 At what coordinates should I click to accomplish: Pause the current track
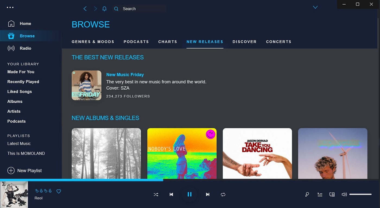coord(189,194)
